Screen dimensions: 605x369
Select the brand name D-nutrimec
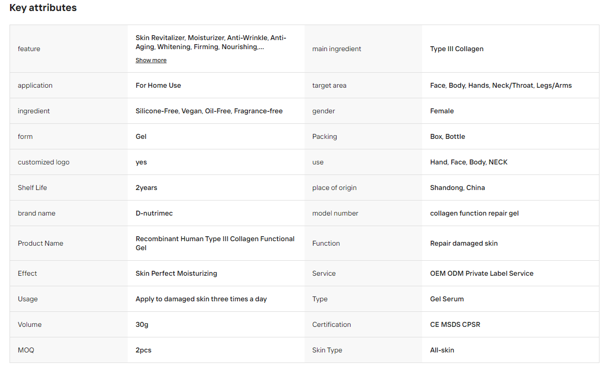coord(154,213)
